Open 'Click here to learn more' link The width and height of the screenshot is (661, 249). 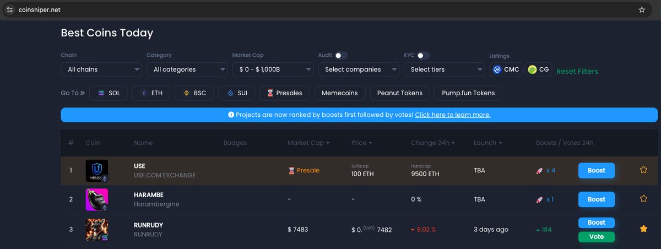(453, 115)
